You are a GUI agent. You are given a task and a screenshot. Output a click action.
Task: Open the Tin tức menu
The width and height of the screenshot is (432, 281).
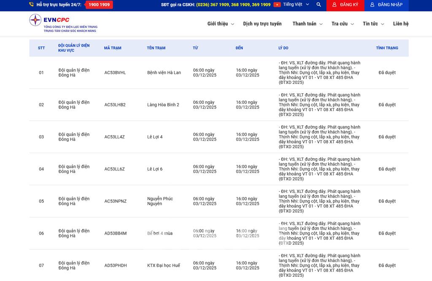pyautogui.click(x=373, y=24)
